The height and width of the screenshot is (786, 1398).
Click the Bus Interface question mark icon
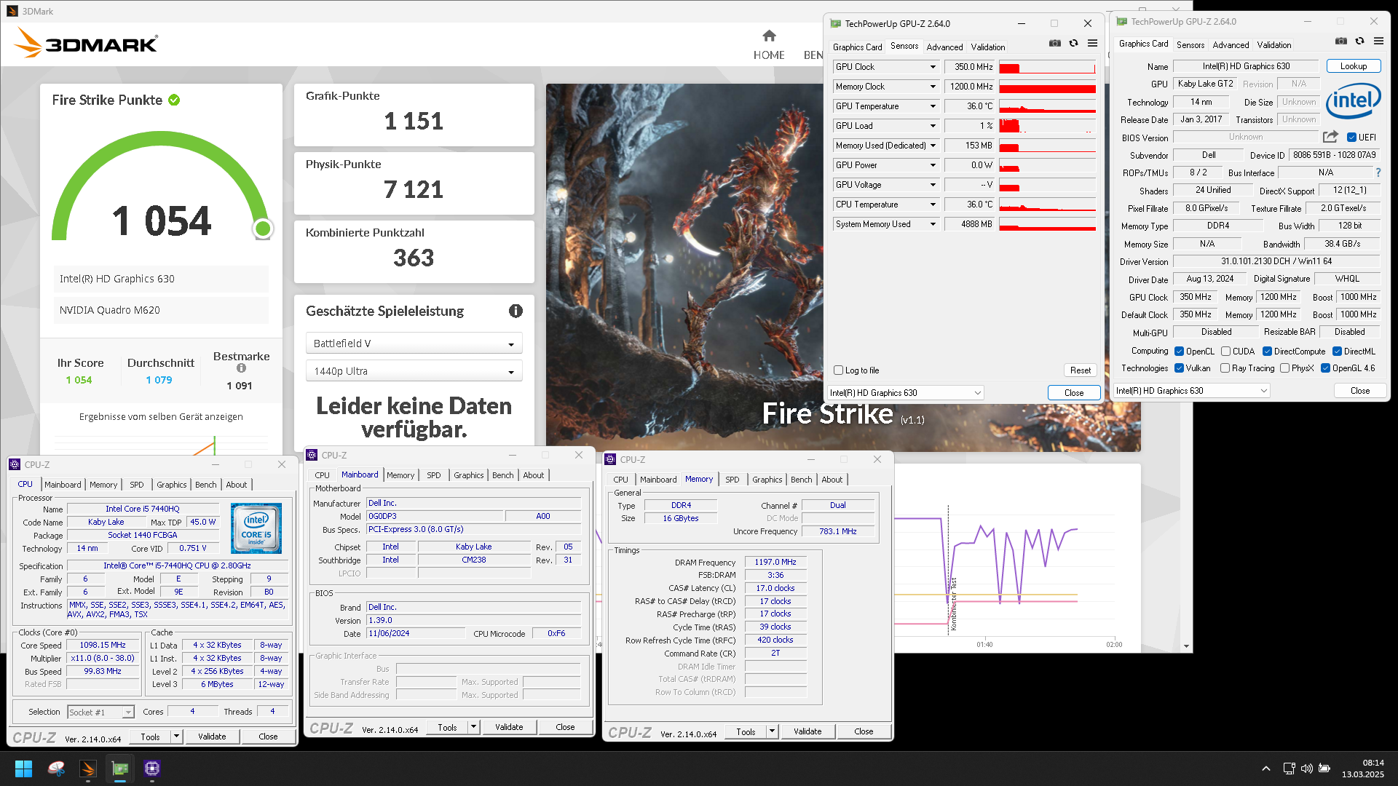point(1378,172)
